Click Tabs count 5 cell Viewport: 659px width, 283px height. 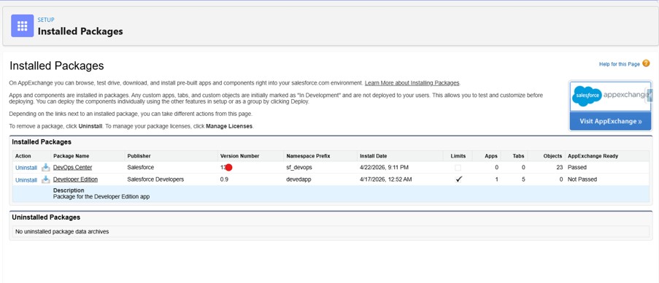click(523, 179)
